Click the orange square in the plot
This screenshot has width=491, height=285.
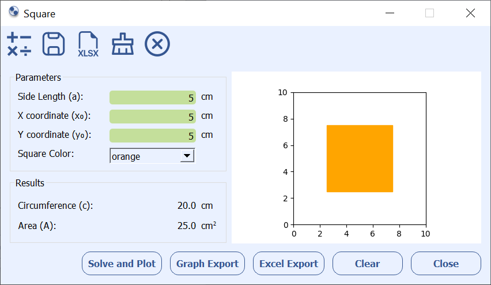pos(360,159)
